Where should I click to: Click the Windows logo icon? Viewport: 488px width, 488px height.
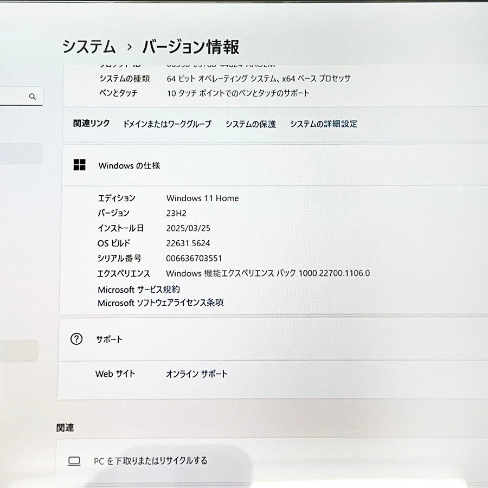pyautogui.click(x=79, y=165)
